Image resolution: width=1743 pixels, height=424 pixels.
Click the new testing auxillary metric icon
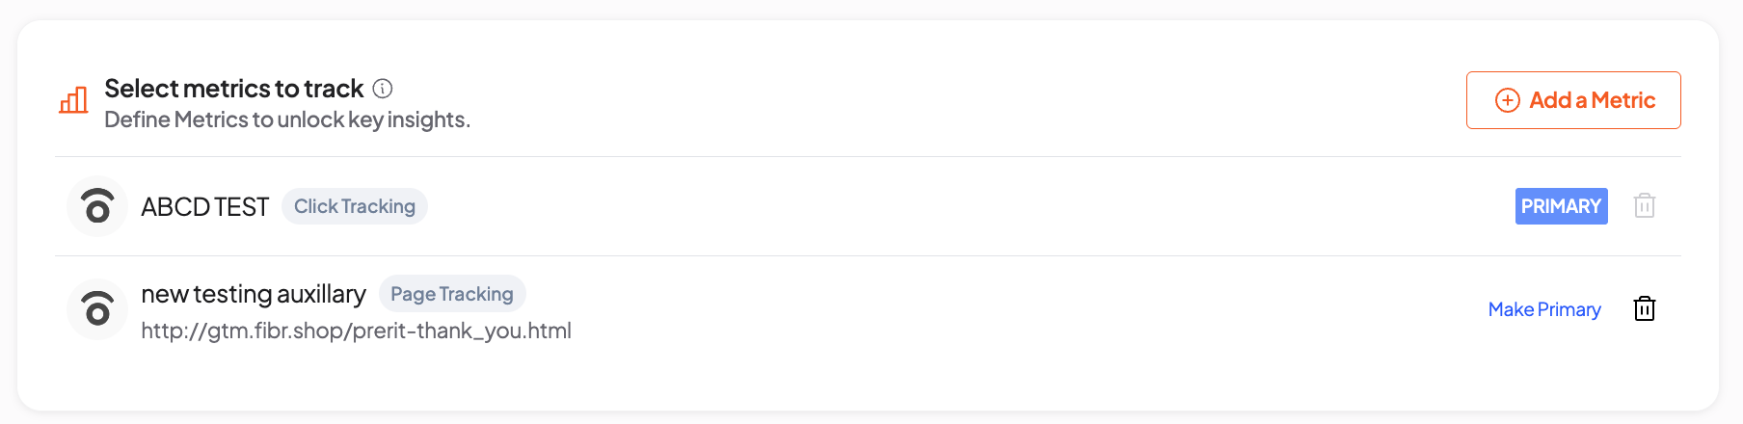tap(97, 308)
